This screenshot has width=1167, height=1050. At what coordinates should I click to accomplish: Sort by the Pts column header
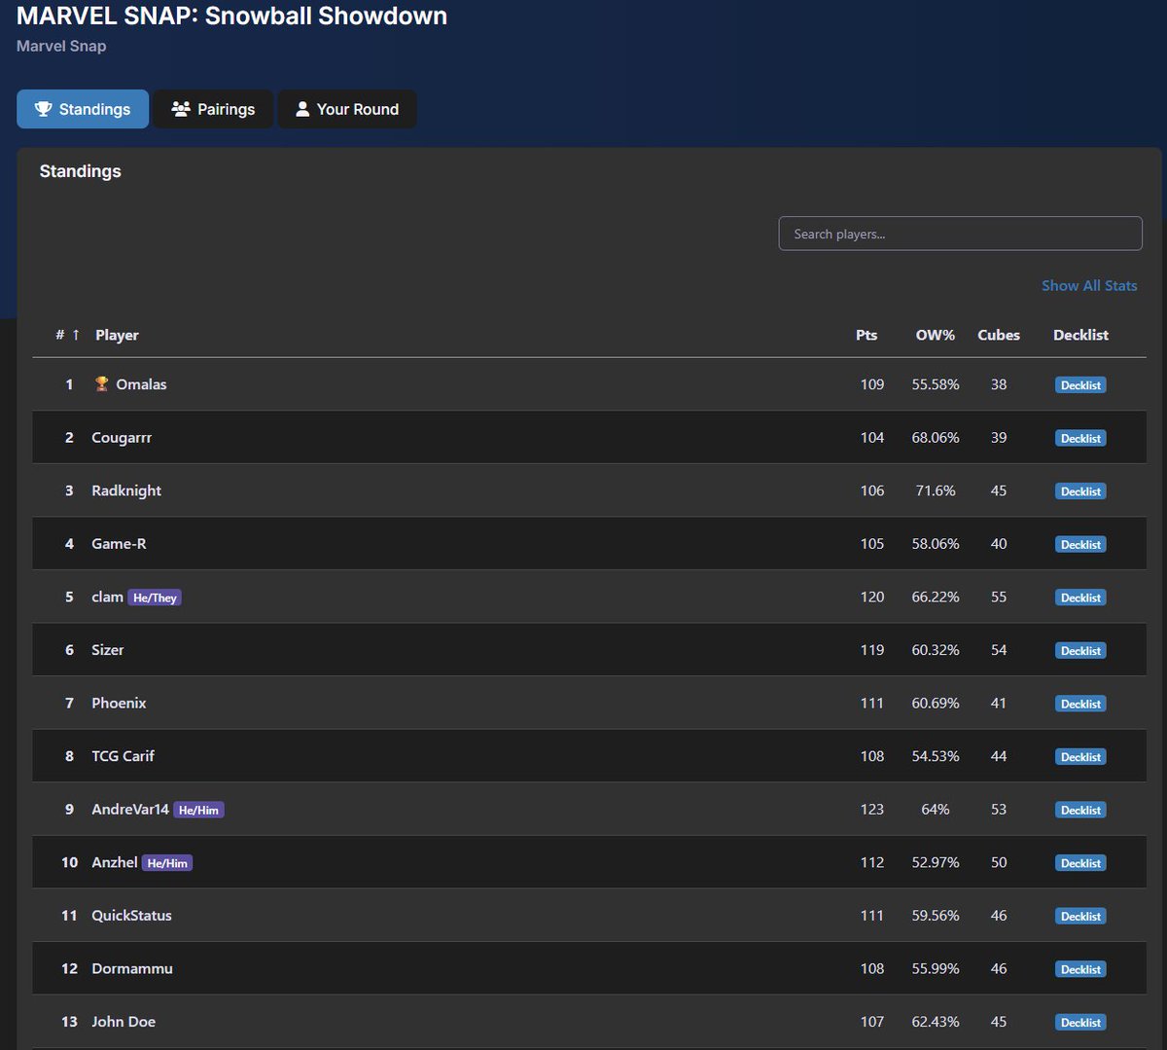[866, 335]
